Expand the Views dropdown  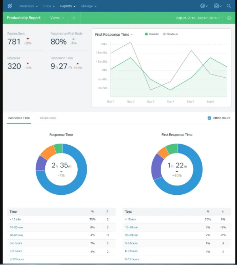[57, 18]
